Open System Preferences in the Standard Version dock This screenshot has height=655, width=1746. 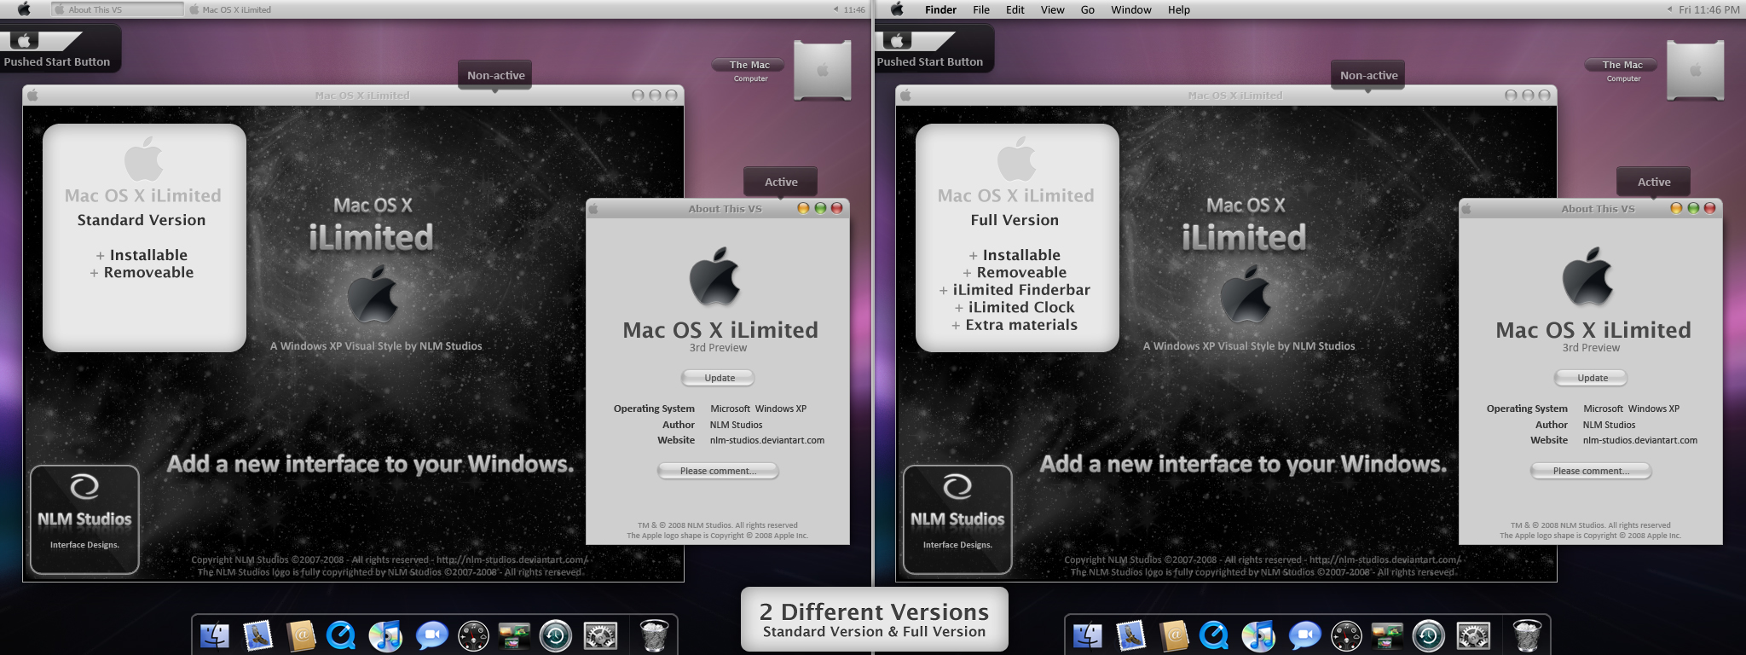pos(600,636)
